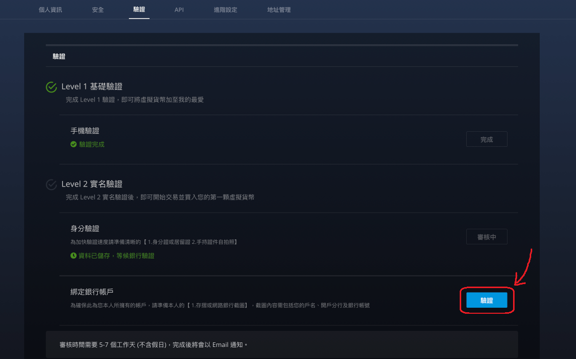Screen dimensions: 576x359
Task: Click the Level 1 基礎驗證 green checkmark icon
Action: pos(51,86)
